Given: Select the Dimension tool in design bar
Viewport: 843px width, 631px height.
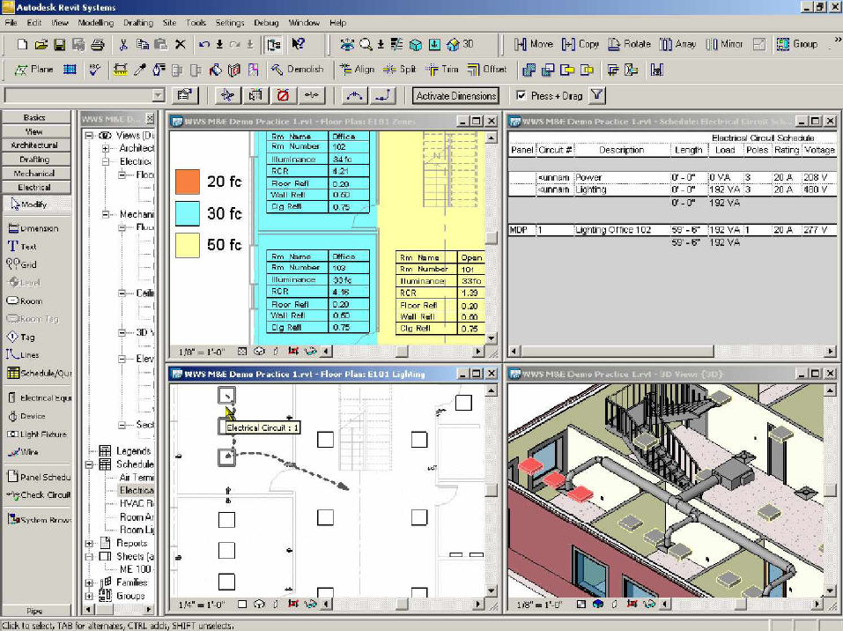Looking at the screenshot, I should (x=33, y=228).
